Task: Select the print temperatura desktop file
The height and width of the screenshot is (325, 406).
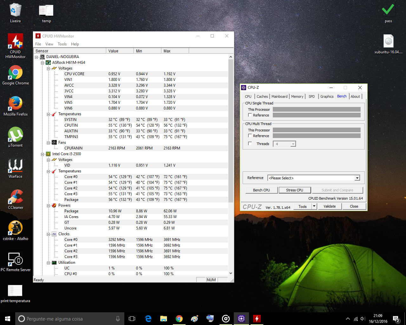Action: click(x=15, y=293)
